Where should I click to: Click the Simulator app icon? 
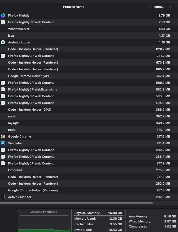coord(3,143)
